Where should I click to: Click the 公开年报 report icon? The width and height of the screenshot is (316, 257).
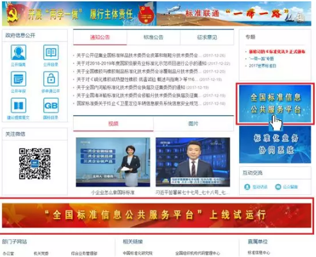(x=19, y=79)
